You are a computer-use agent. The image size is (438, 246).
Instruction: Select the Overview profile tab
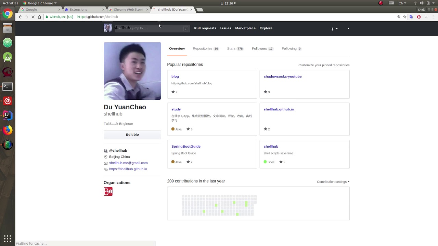point(177,49)
